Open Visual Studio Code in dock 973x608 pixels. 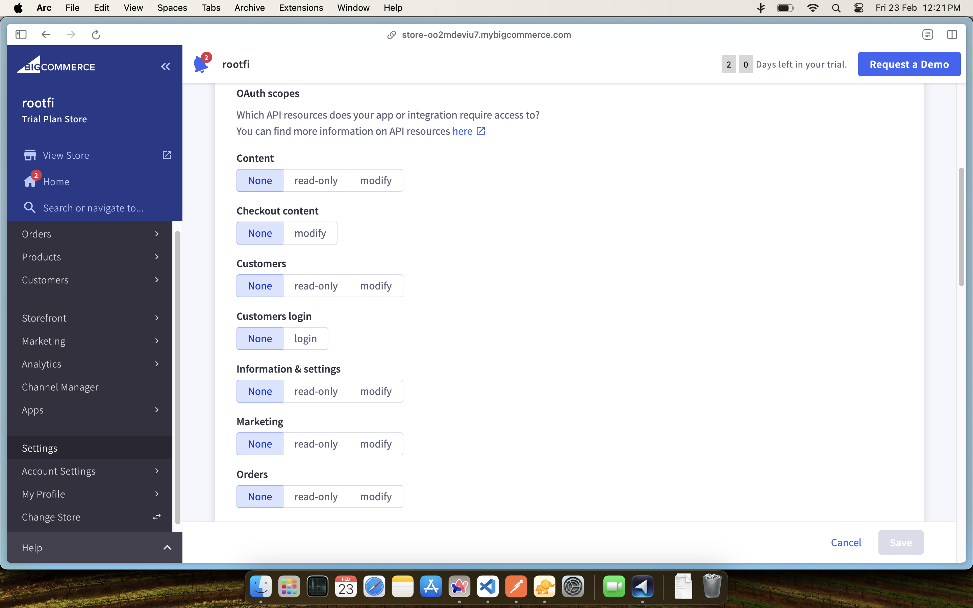[487, 587]
